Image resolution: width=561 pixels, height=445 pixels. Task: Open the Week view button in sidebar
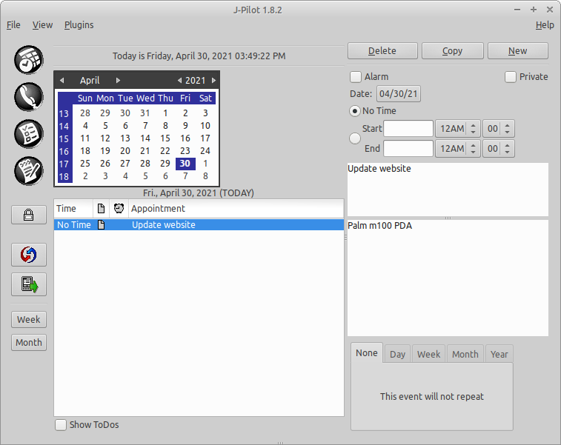point(29,320)
